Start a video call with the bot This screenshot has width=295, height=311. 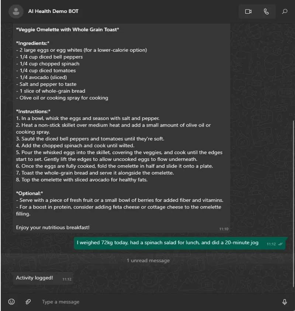248,11
